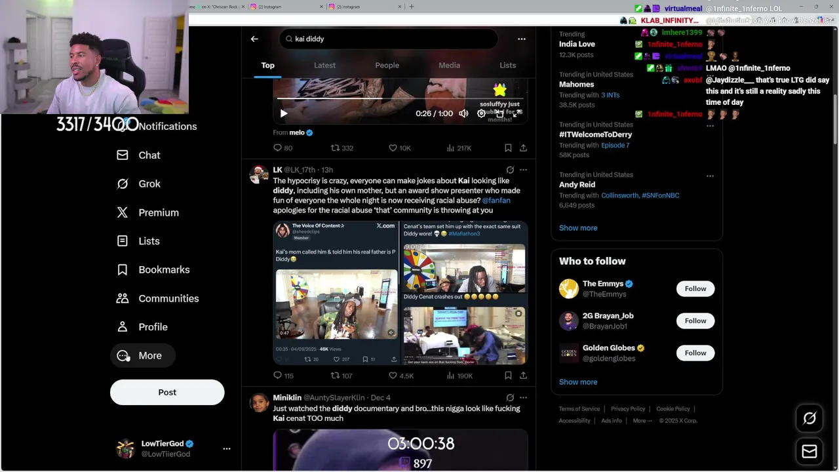
Task: Open search options three-dot menu
Action: click(x=522, y=39)
